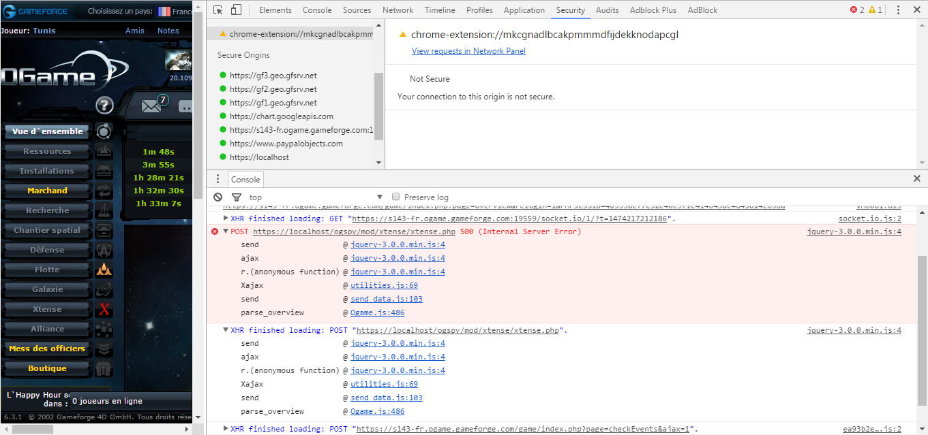Click the origins list scrollbar thumb
The width and height of the screenshot is (928, 435).
[x=378, y=105]
